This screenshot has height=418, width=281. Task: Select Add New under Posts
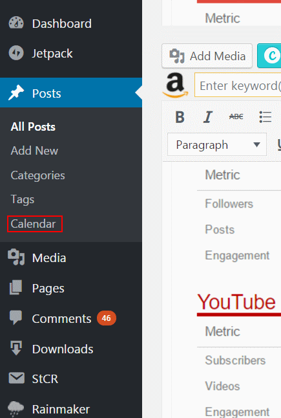click(34, 151)
